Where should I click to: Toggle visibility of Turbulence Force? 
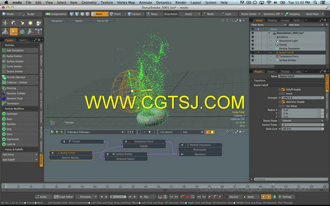252,56
